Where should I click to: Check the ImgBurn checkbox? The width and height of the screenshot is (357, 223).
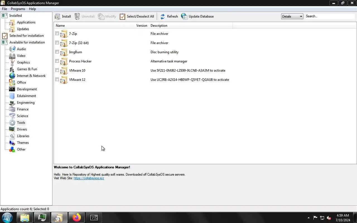tap(57, 52)
